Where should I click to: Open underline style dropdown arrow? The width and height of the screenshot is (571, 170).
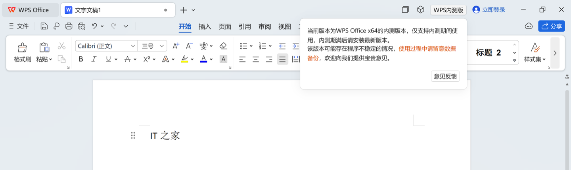tap(116, 59)
